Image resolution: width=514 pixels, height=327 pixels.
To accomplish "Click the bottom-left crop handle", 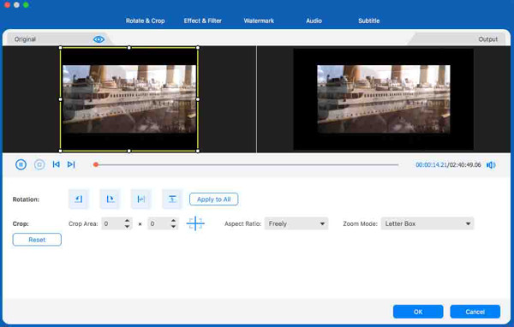I will click(60, 151).
